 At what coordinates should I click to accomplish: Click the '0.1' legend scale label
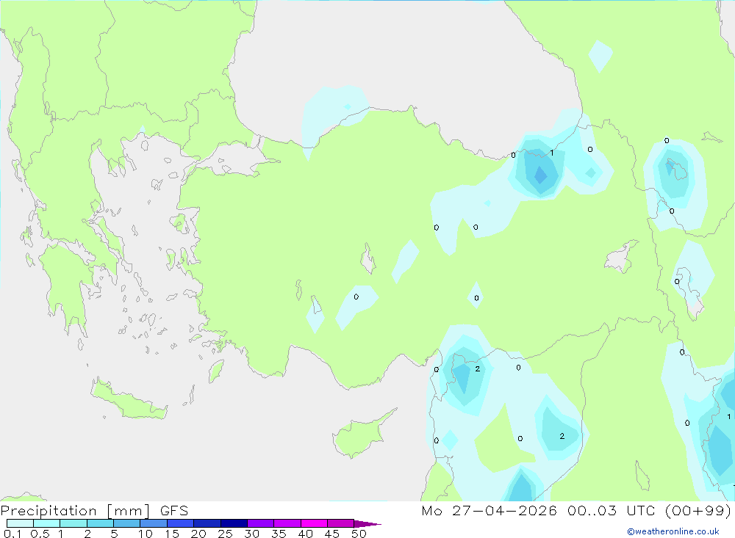tap(12, 534)
